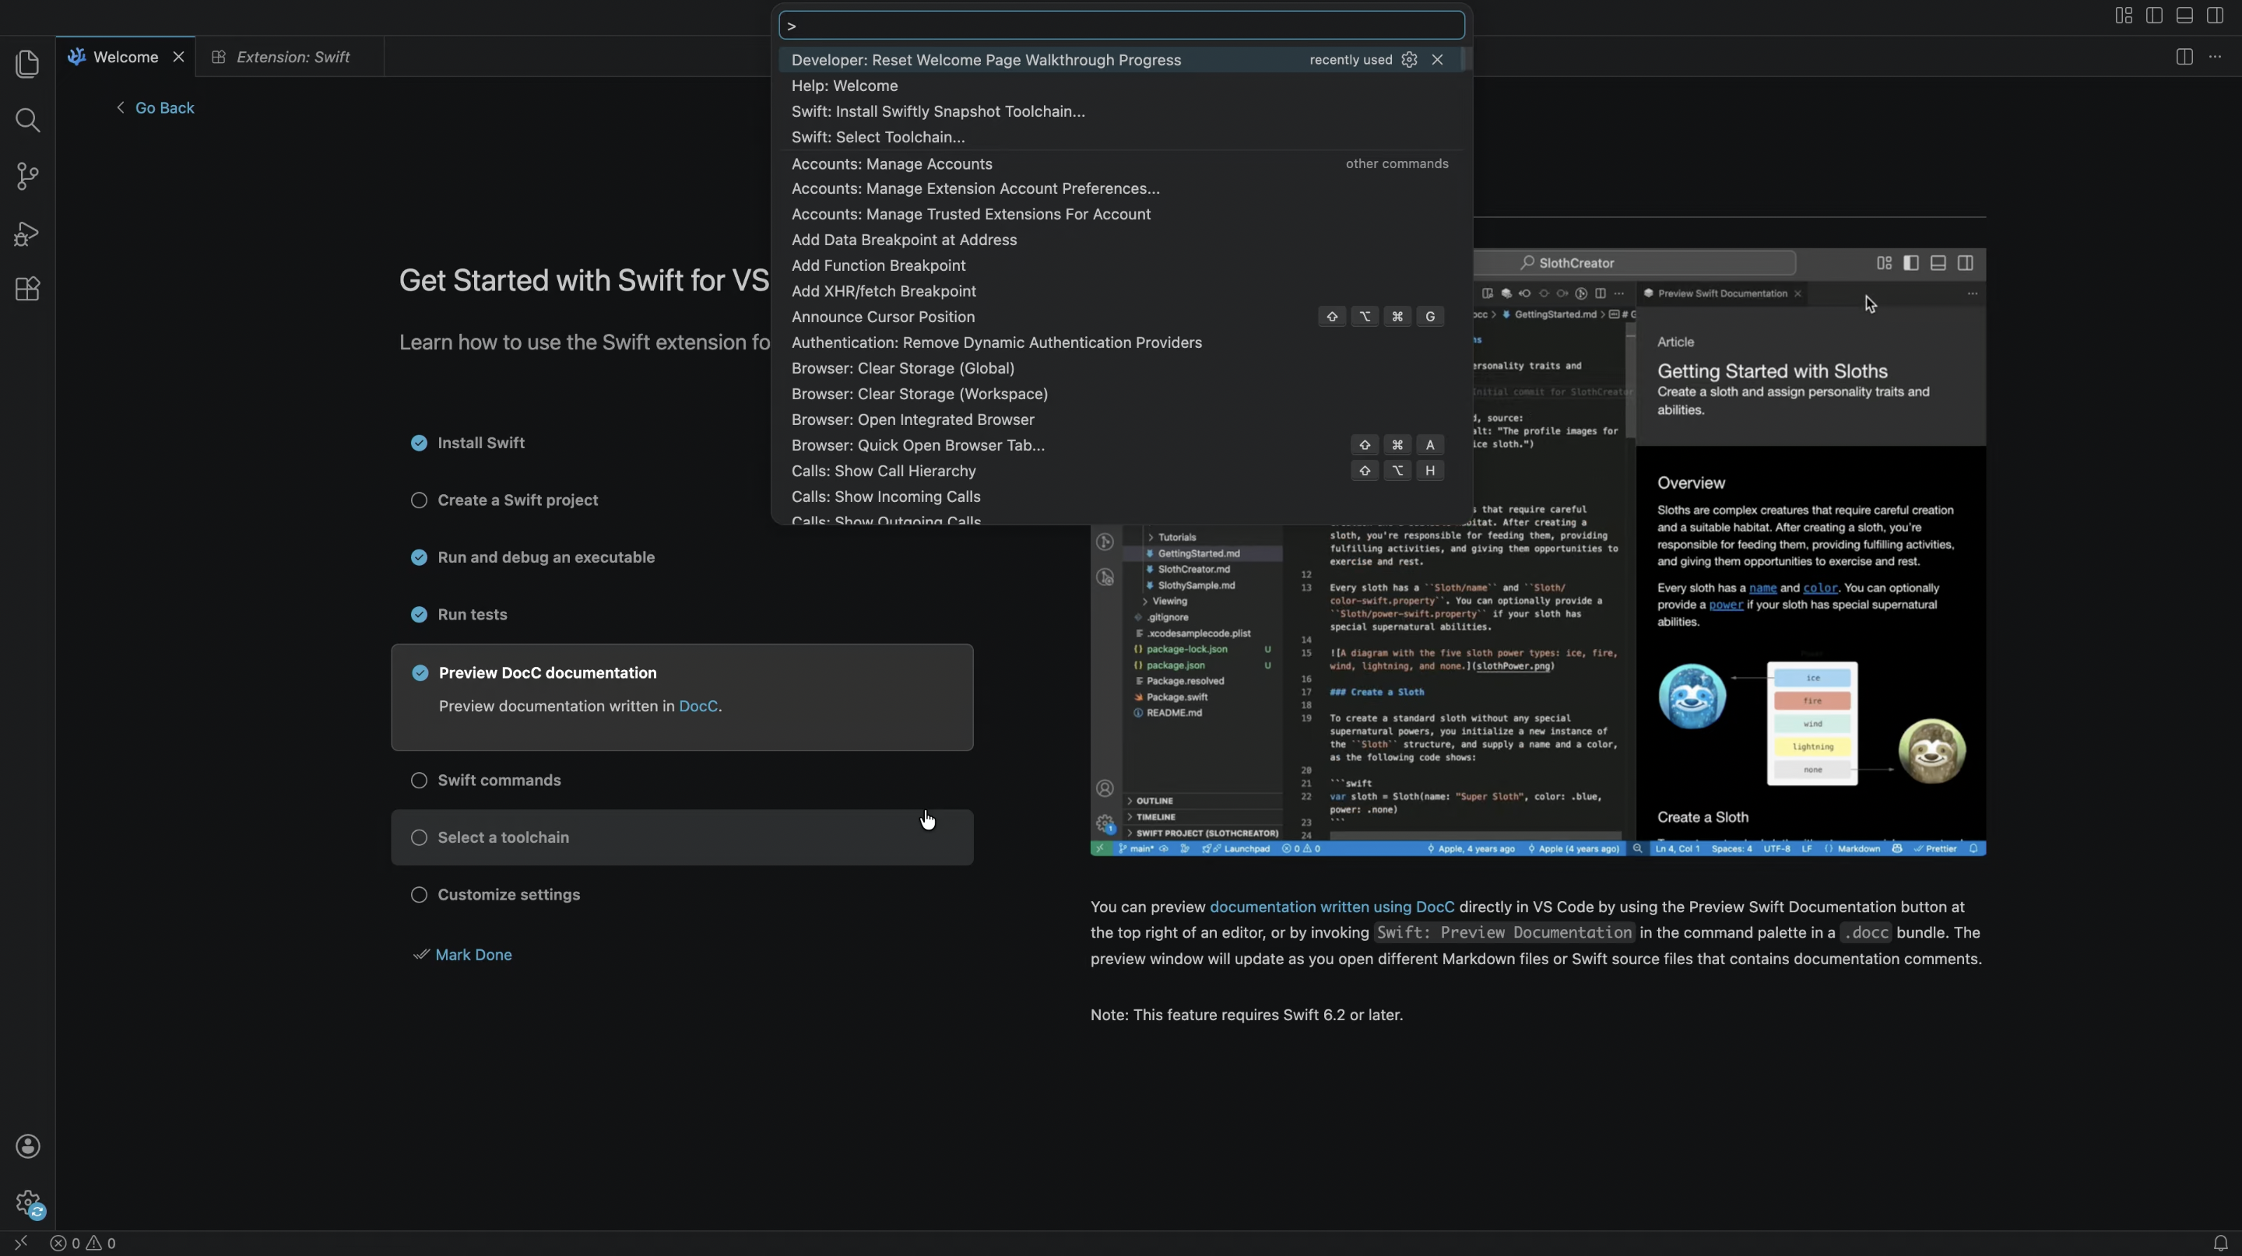
Task: Click the Mark Done double-check icon
Action: point(421,954)
